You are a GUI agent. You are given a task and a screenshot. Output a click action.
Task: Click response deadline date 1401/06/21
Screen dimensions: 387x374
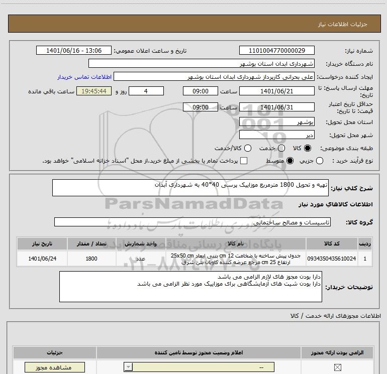[276, 91]
